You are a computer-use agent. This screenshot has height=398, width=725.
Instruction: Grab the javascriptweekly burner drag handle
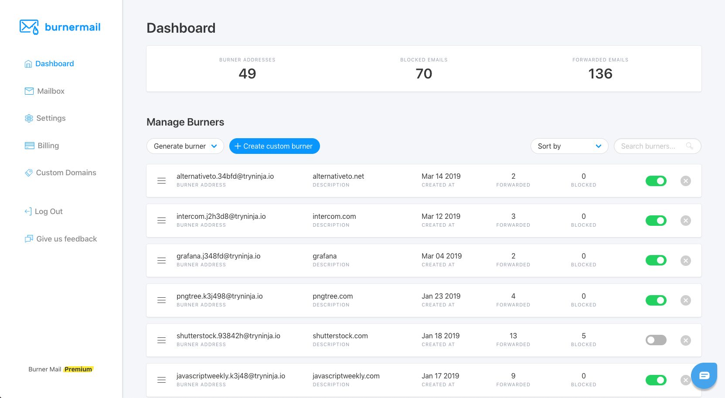161,380
